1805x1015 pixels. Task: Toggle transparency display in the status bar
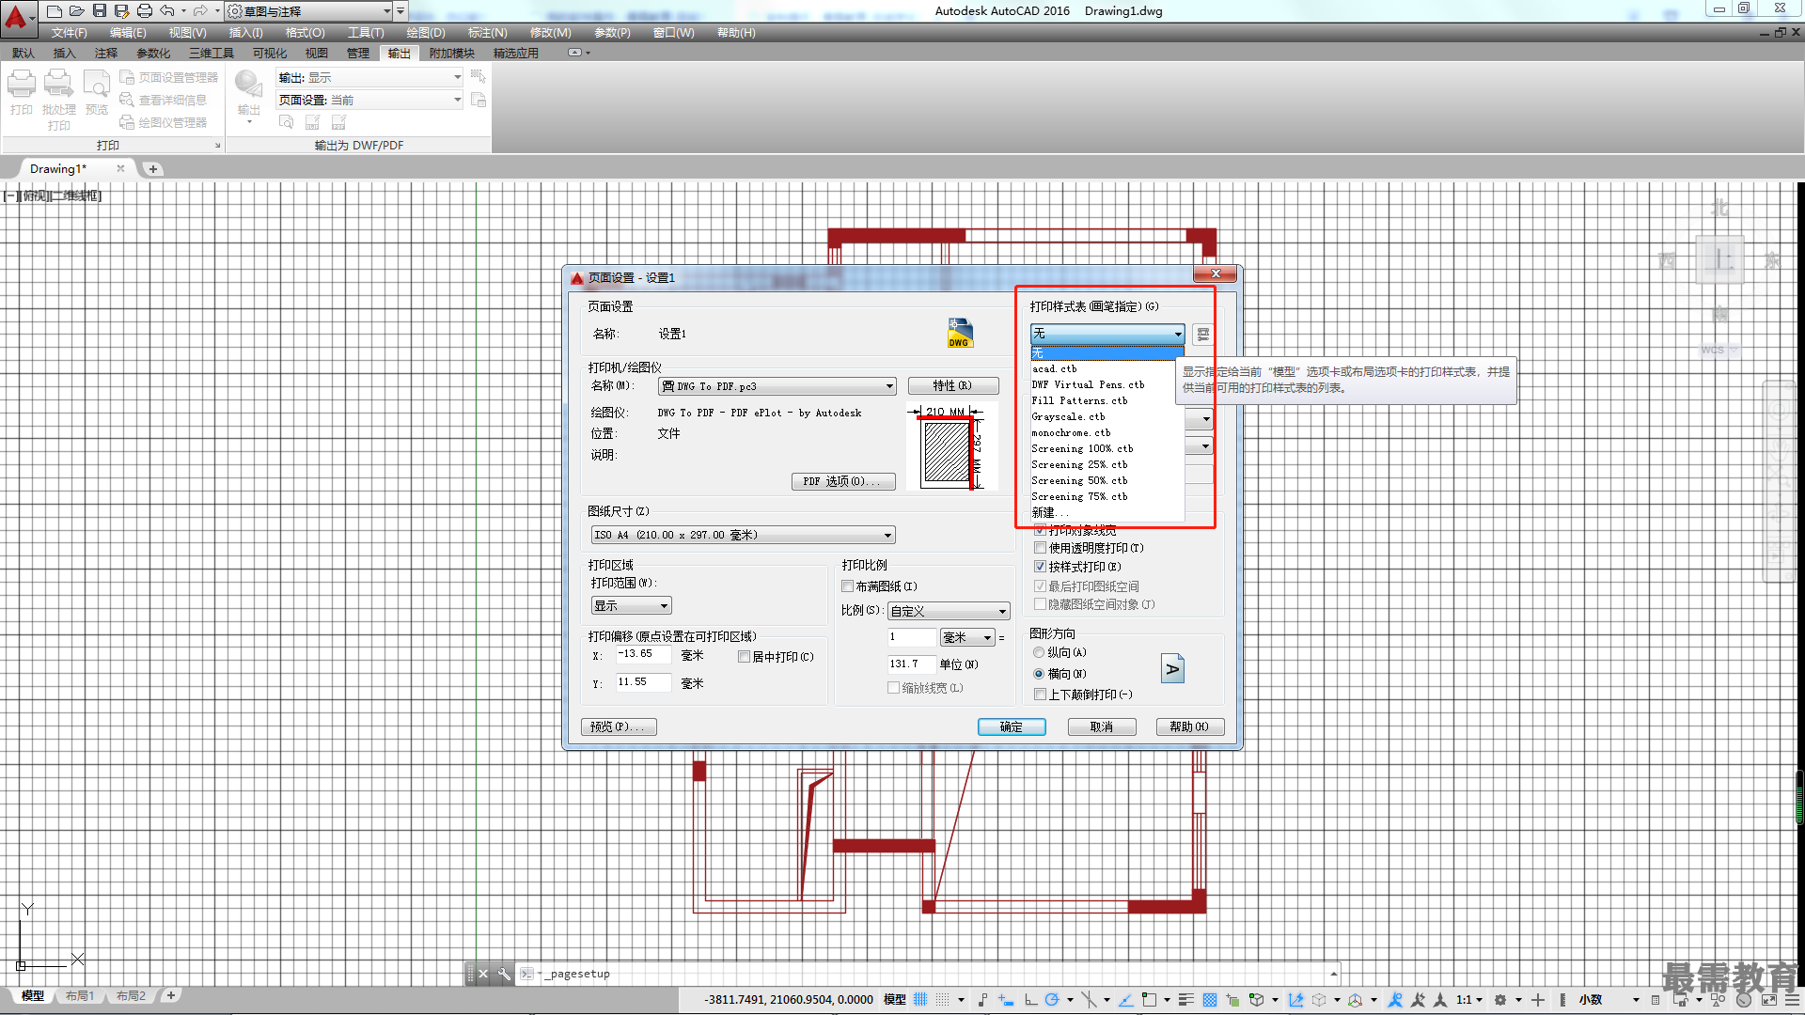click(x=1210, y=1000)
